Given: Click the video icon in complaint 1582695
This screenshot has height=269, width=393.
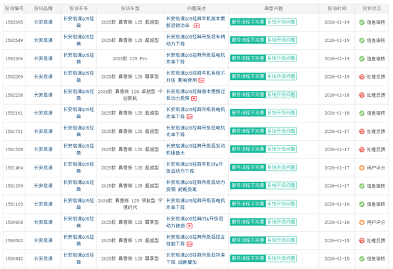Looking at the screenshot, I should pos(196,26).
